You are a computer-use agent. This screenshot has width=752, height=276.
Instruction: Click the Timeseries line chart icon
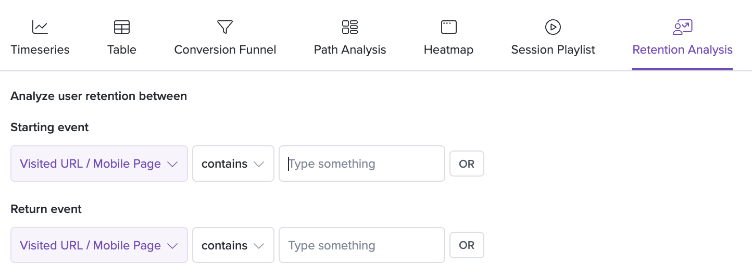point(40,27)
